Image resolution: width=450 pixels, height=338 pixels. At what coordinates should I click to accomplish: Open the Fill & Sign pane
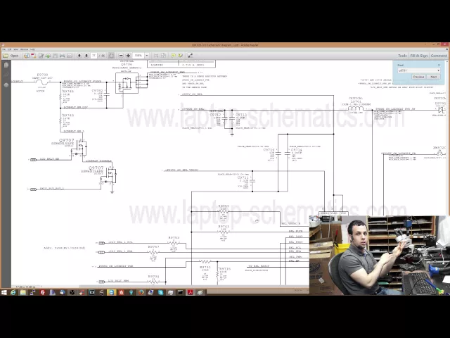[419, 56]
